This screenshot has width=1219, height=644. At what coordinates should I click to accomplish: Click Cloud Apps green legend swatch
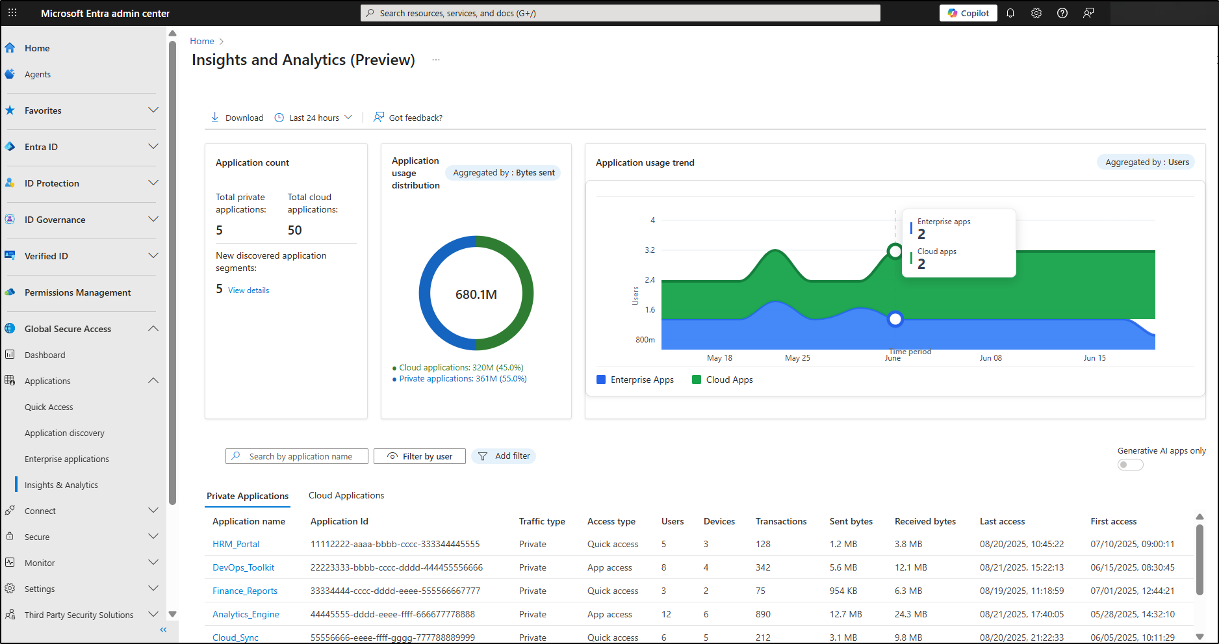697,380
